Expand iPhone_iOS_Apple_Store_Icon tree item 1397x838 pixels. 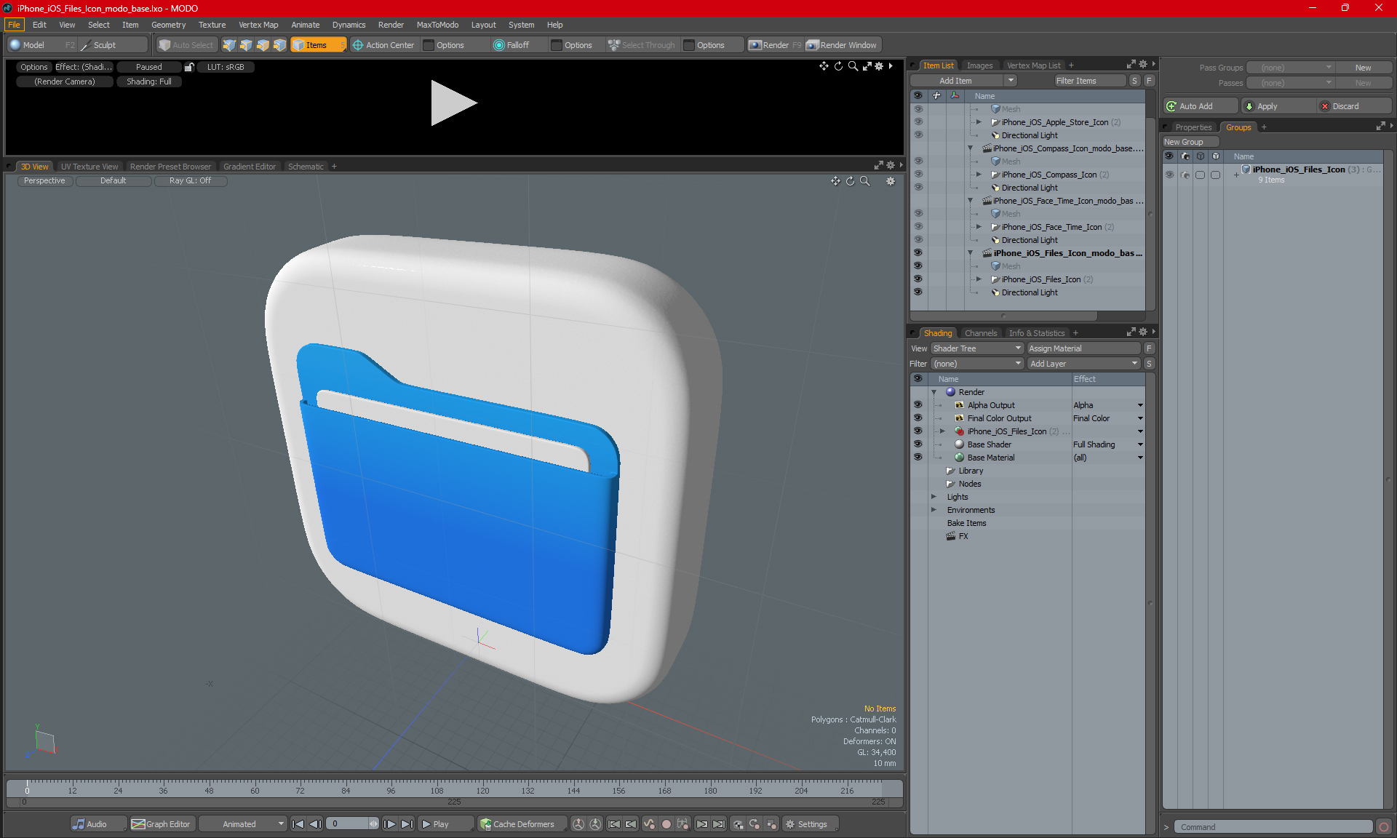979,122
